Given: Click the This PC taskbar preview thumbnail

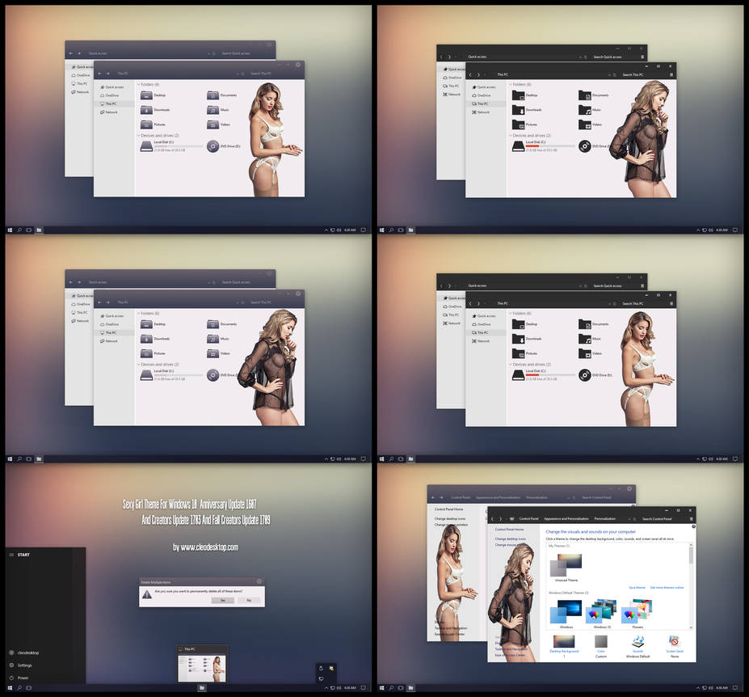Looking at the screenshot, I should point(202,664).
